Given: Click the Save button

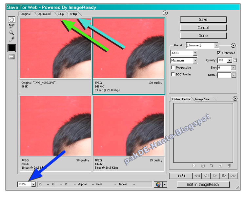Looking at the screenshot, I should pos(203,20).
